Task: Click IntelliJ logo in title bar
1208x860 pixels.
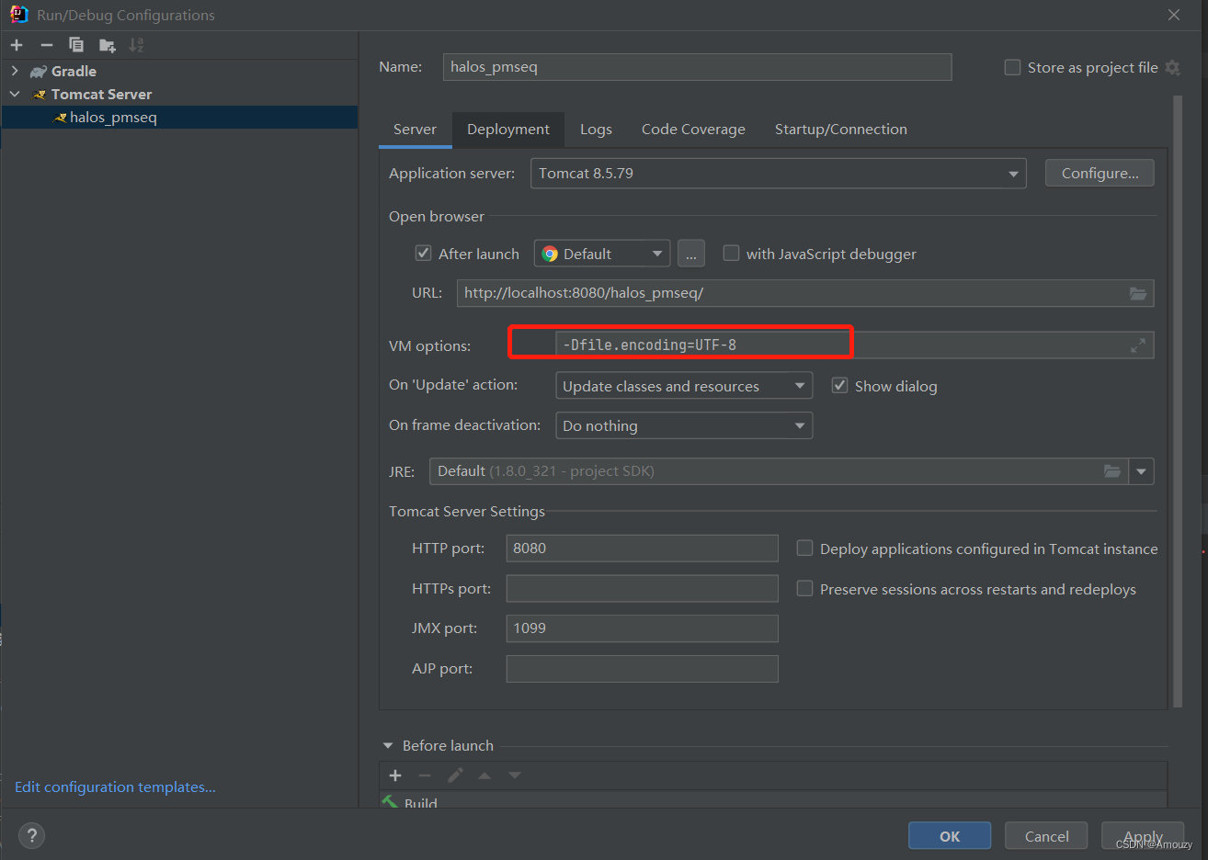Action: pyautogui.click(x=18, y=15)
